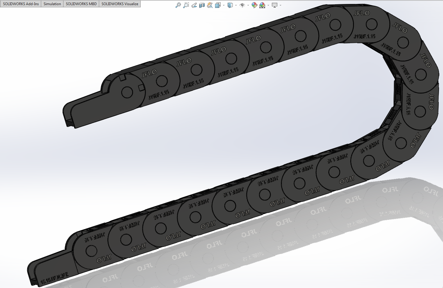The height and width of the screenshot is (288, 443).
Task: Click the View Settings monitor icon
Action: 275,5
